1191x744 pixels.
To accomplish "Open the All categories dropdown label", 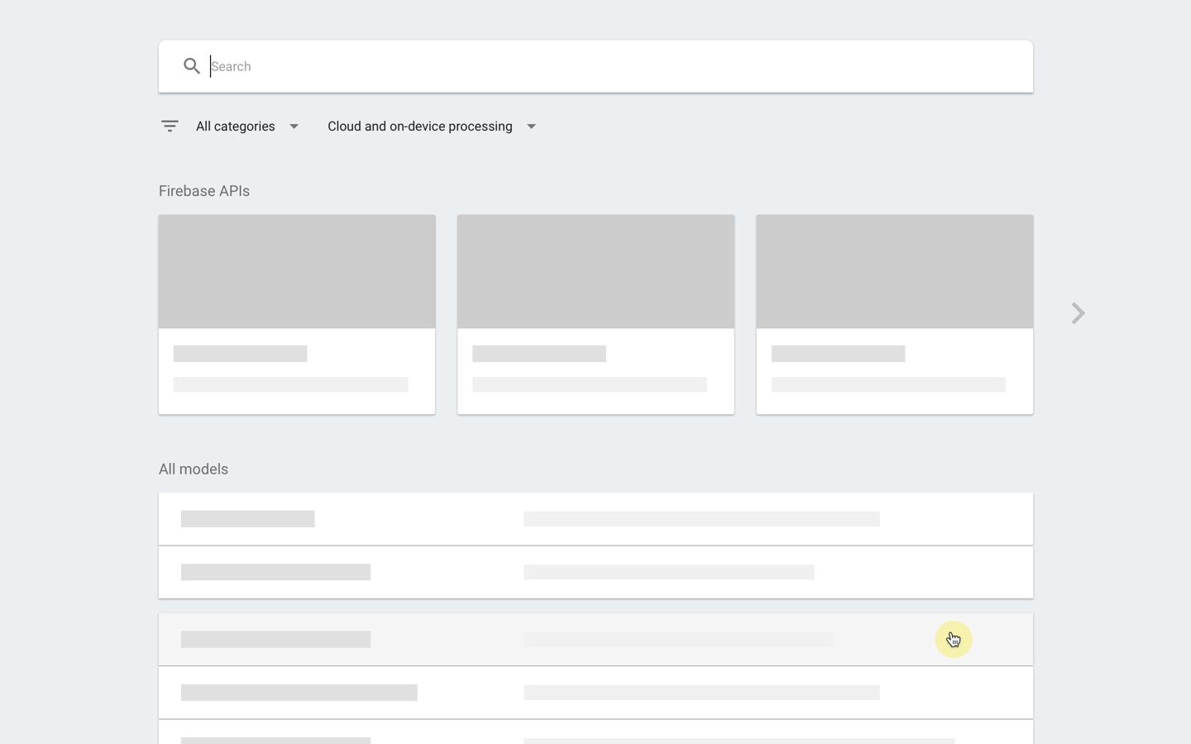I will [235, 126].
